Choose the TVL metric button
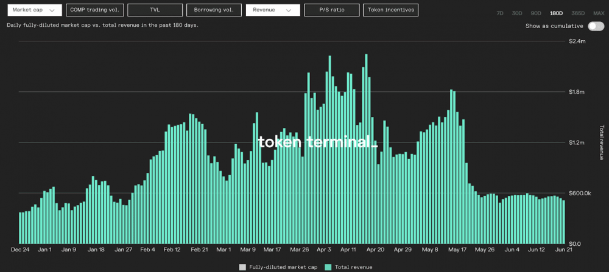The height and width of the screenshot is (272, 609). point(155,10)
